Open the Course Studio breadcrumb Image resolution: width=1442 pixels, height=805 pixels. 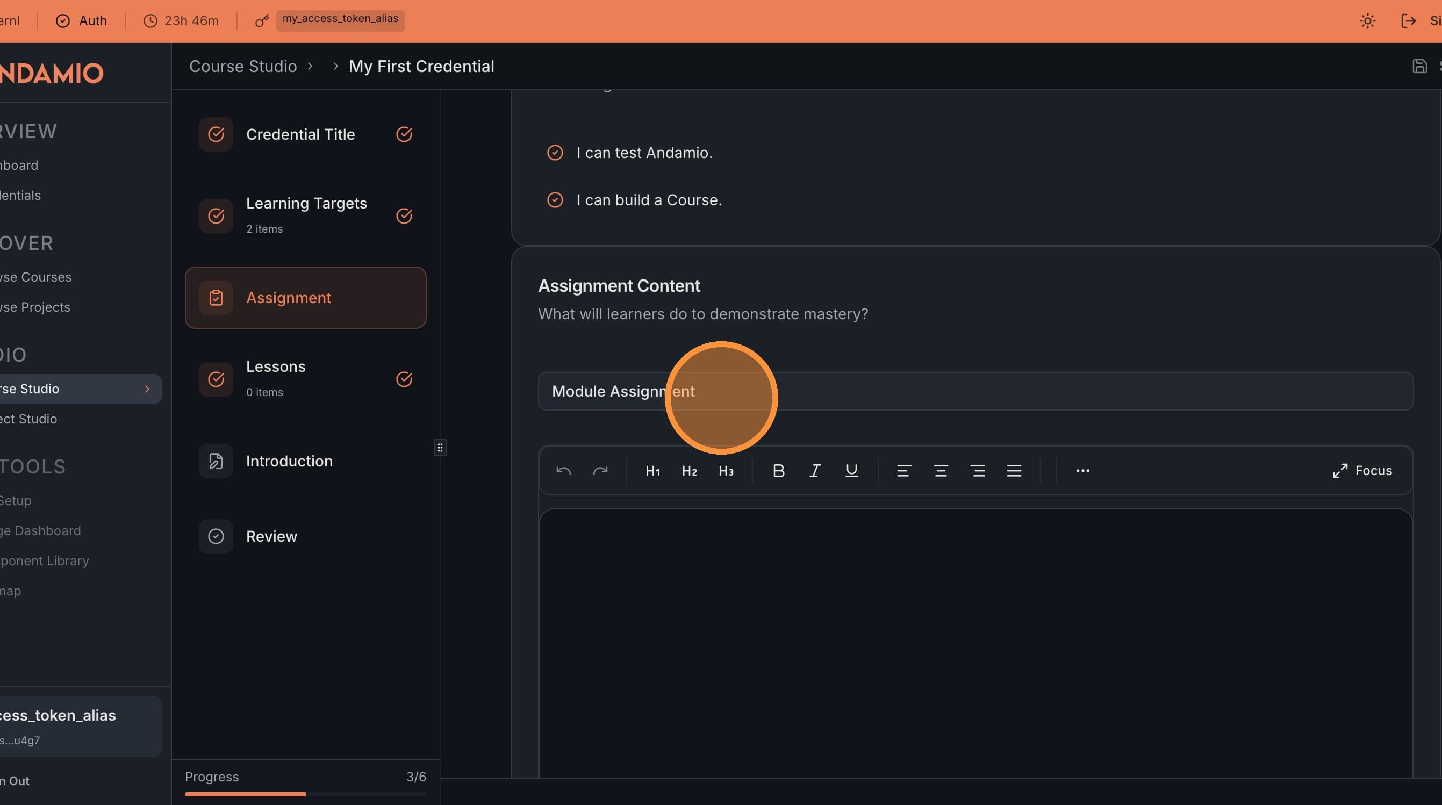click(x=242, y=66)
